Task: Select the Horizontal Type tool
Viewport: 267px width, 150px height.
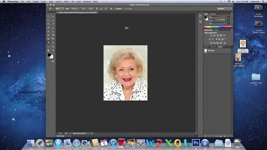Action: coord(53,43)
